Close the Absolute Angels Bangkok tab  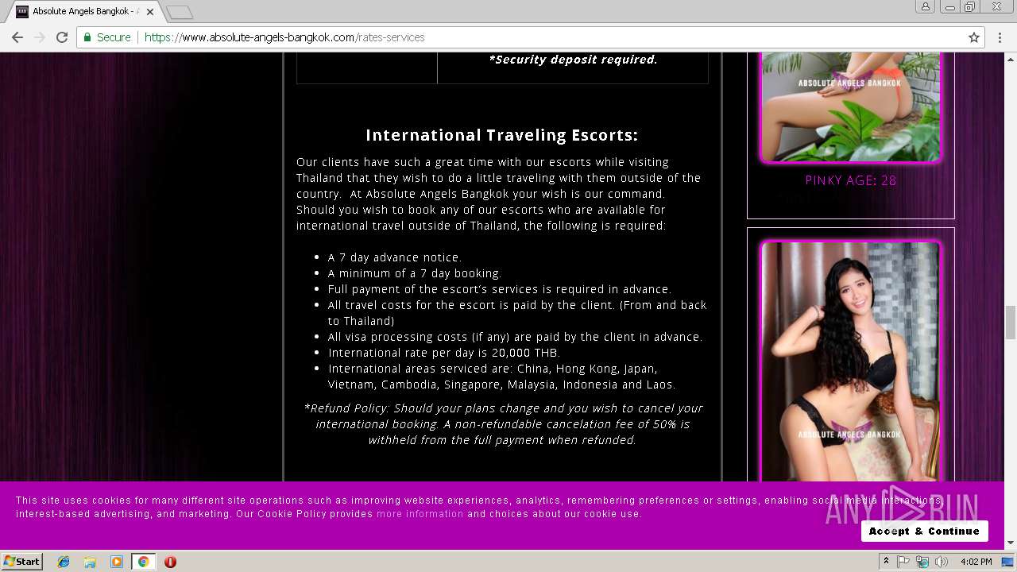click(150, 12)
